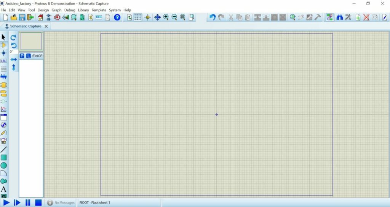
Task: Switch to the Schematic Capture tab
Action: [26, 26]
